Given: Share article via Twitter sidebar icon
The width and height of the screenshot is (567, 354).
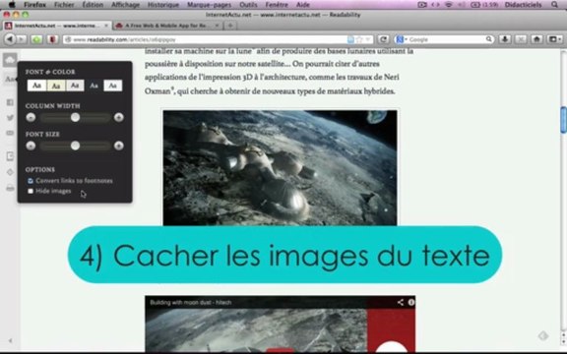Looking at the screenshot, I should [10, 118].
